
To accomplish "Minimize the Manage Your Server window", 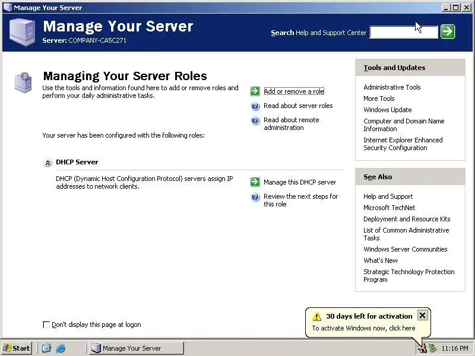I will [446, 8].
